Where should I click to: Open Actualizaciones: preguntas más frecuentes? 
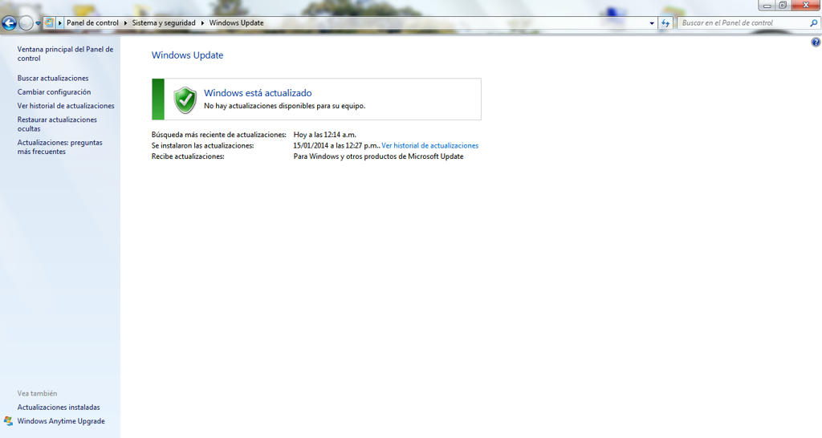(59, 147)
